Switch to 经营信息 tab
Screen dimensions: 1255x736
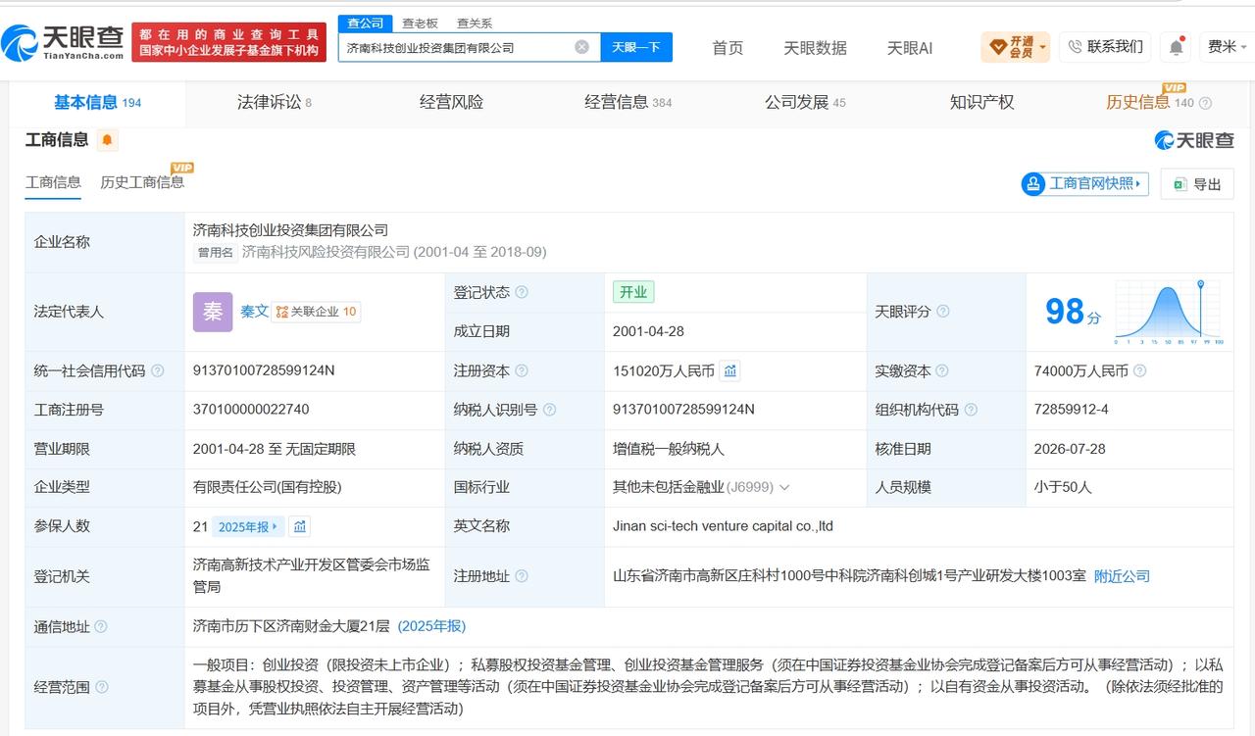click(x=627, y=102)
